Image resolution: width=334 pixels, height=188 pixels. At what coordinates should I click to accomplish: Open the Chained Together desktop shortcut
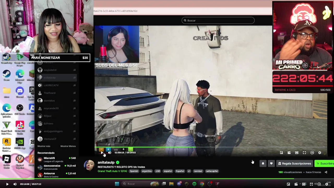coord(20,161)
